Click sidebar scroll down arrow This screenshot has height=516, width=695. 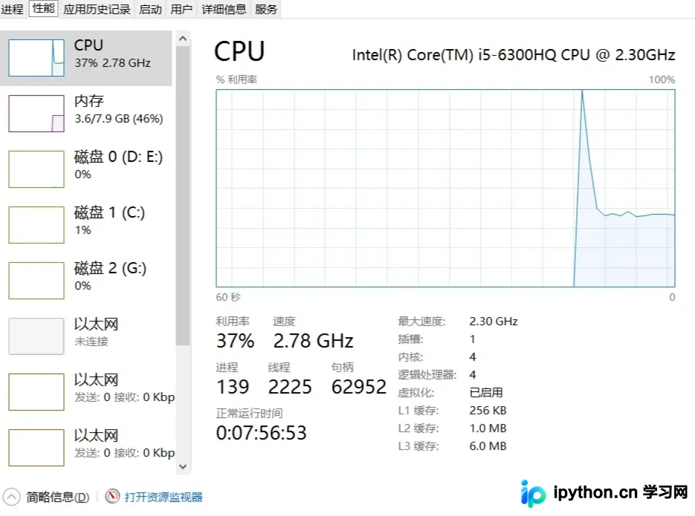[183, 466]
